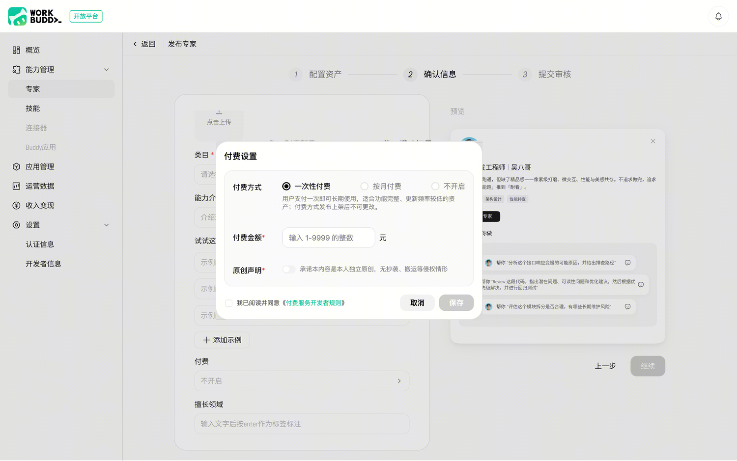This screenshot has width=737, height=461.
Task: Open the 专家 sidebar item
Action: (61, 89)
